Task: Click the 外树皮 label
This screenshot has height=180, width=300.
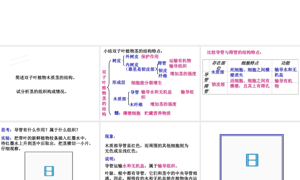Action: pyautogui.click(x=132, y=57)
